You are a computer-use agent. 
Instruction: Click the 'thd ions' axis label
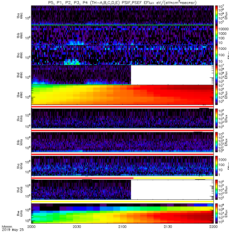pyautogui.click(x=20, y=190)
